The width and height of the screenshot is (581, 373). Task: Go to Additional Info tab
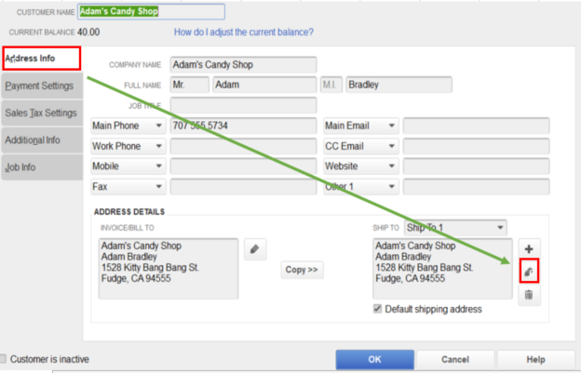click(x=42, y=140)
